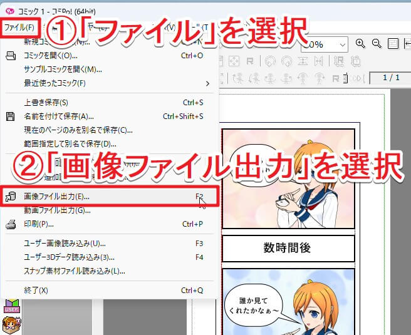Select 印刷(P)... to print

(110, 224)
